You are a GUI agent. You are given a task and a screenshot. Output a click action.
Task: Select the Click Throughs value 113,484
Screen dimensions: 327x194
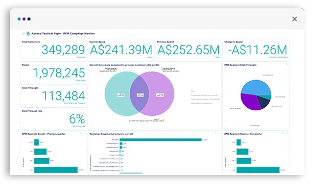pyautogui.click(x=63, y=96)
